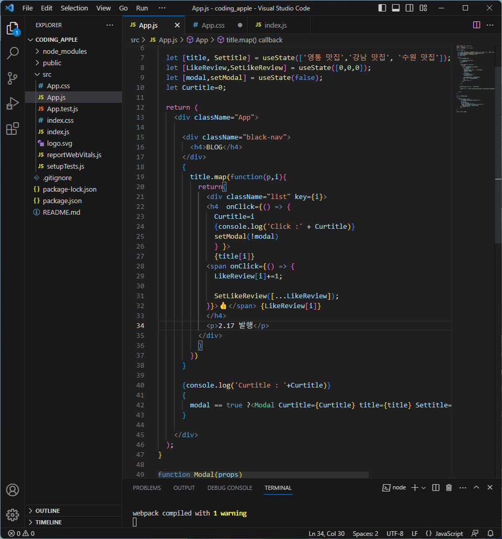Image resolution: width=502 pixels, height=539 pixels.
Task: Switch to the OUTPUT panel tab
Action: tap(184, 488)
